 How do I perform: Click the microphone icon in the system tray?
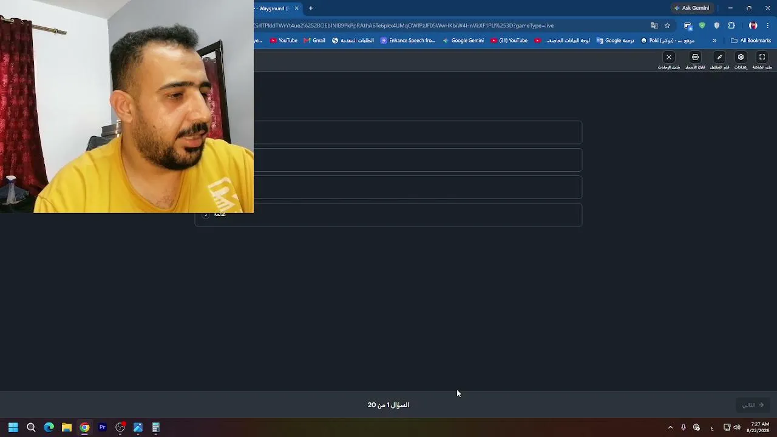tap(683, 427)
